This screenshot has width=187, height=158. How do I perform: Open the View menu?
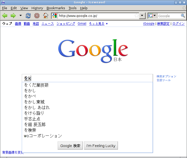point(24,8)
